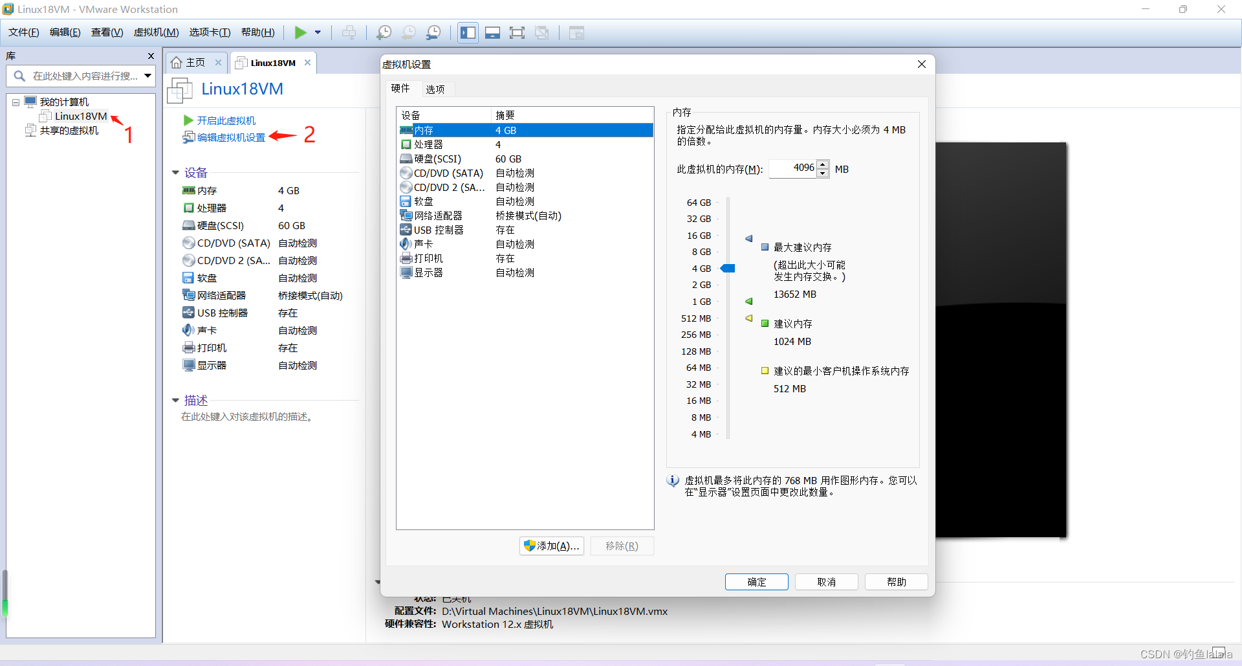This screenshot has width=1242, height=666.
Task: Click the console view toolbar icon
Action: click(576, 32)
